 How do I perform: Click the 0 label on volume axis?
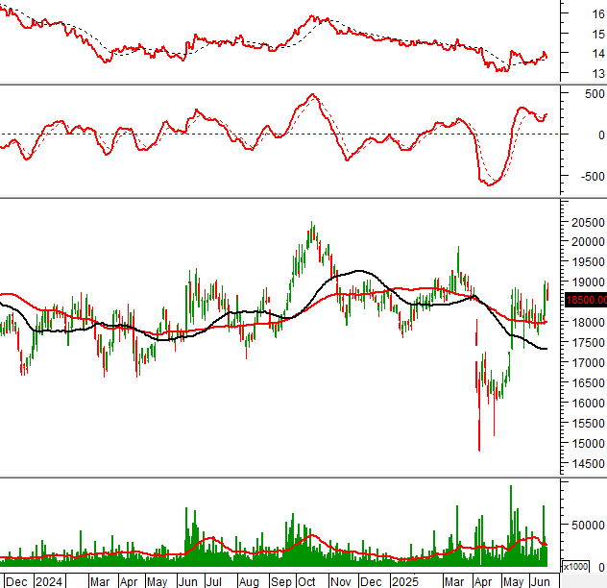[601, 568]
